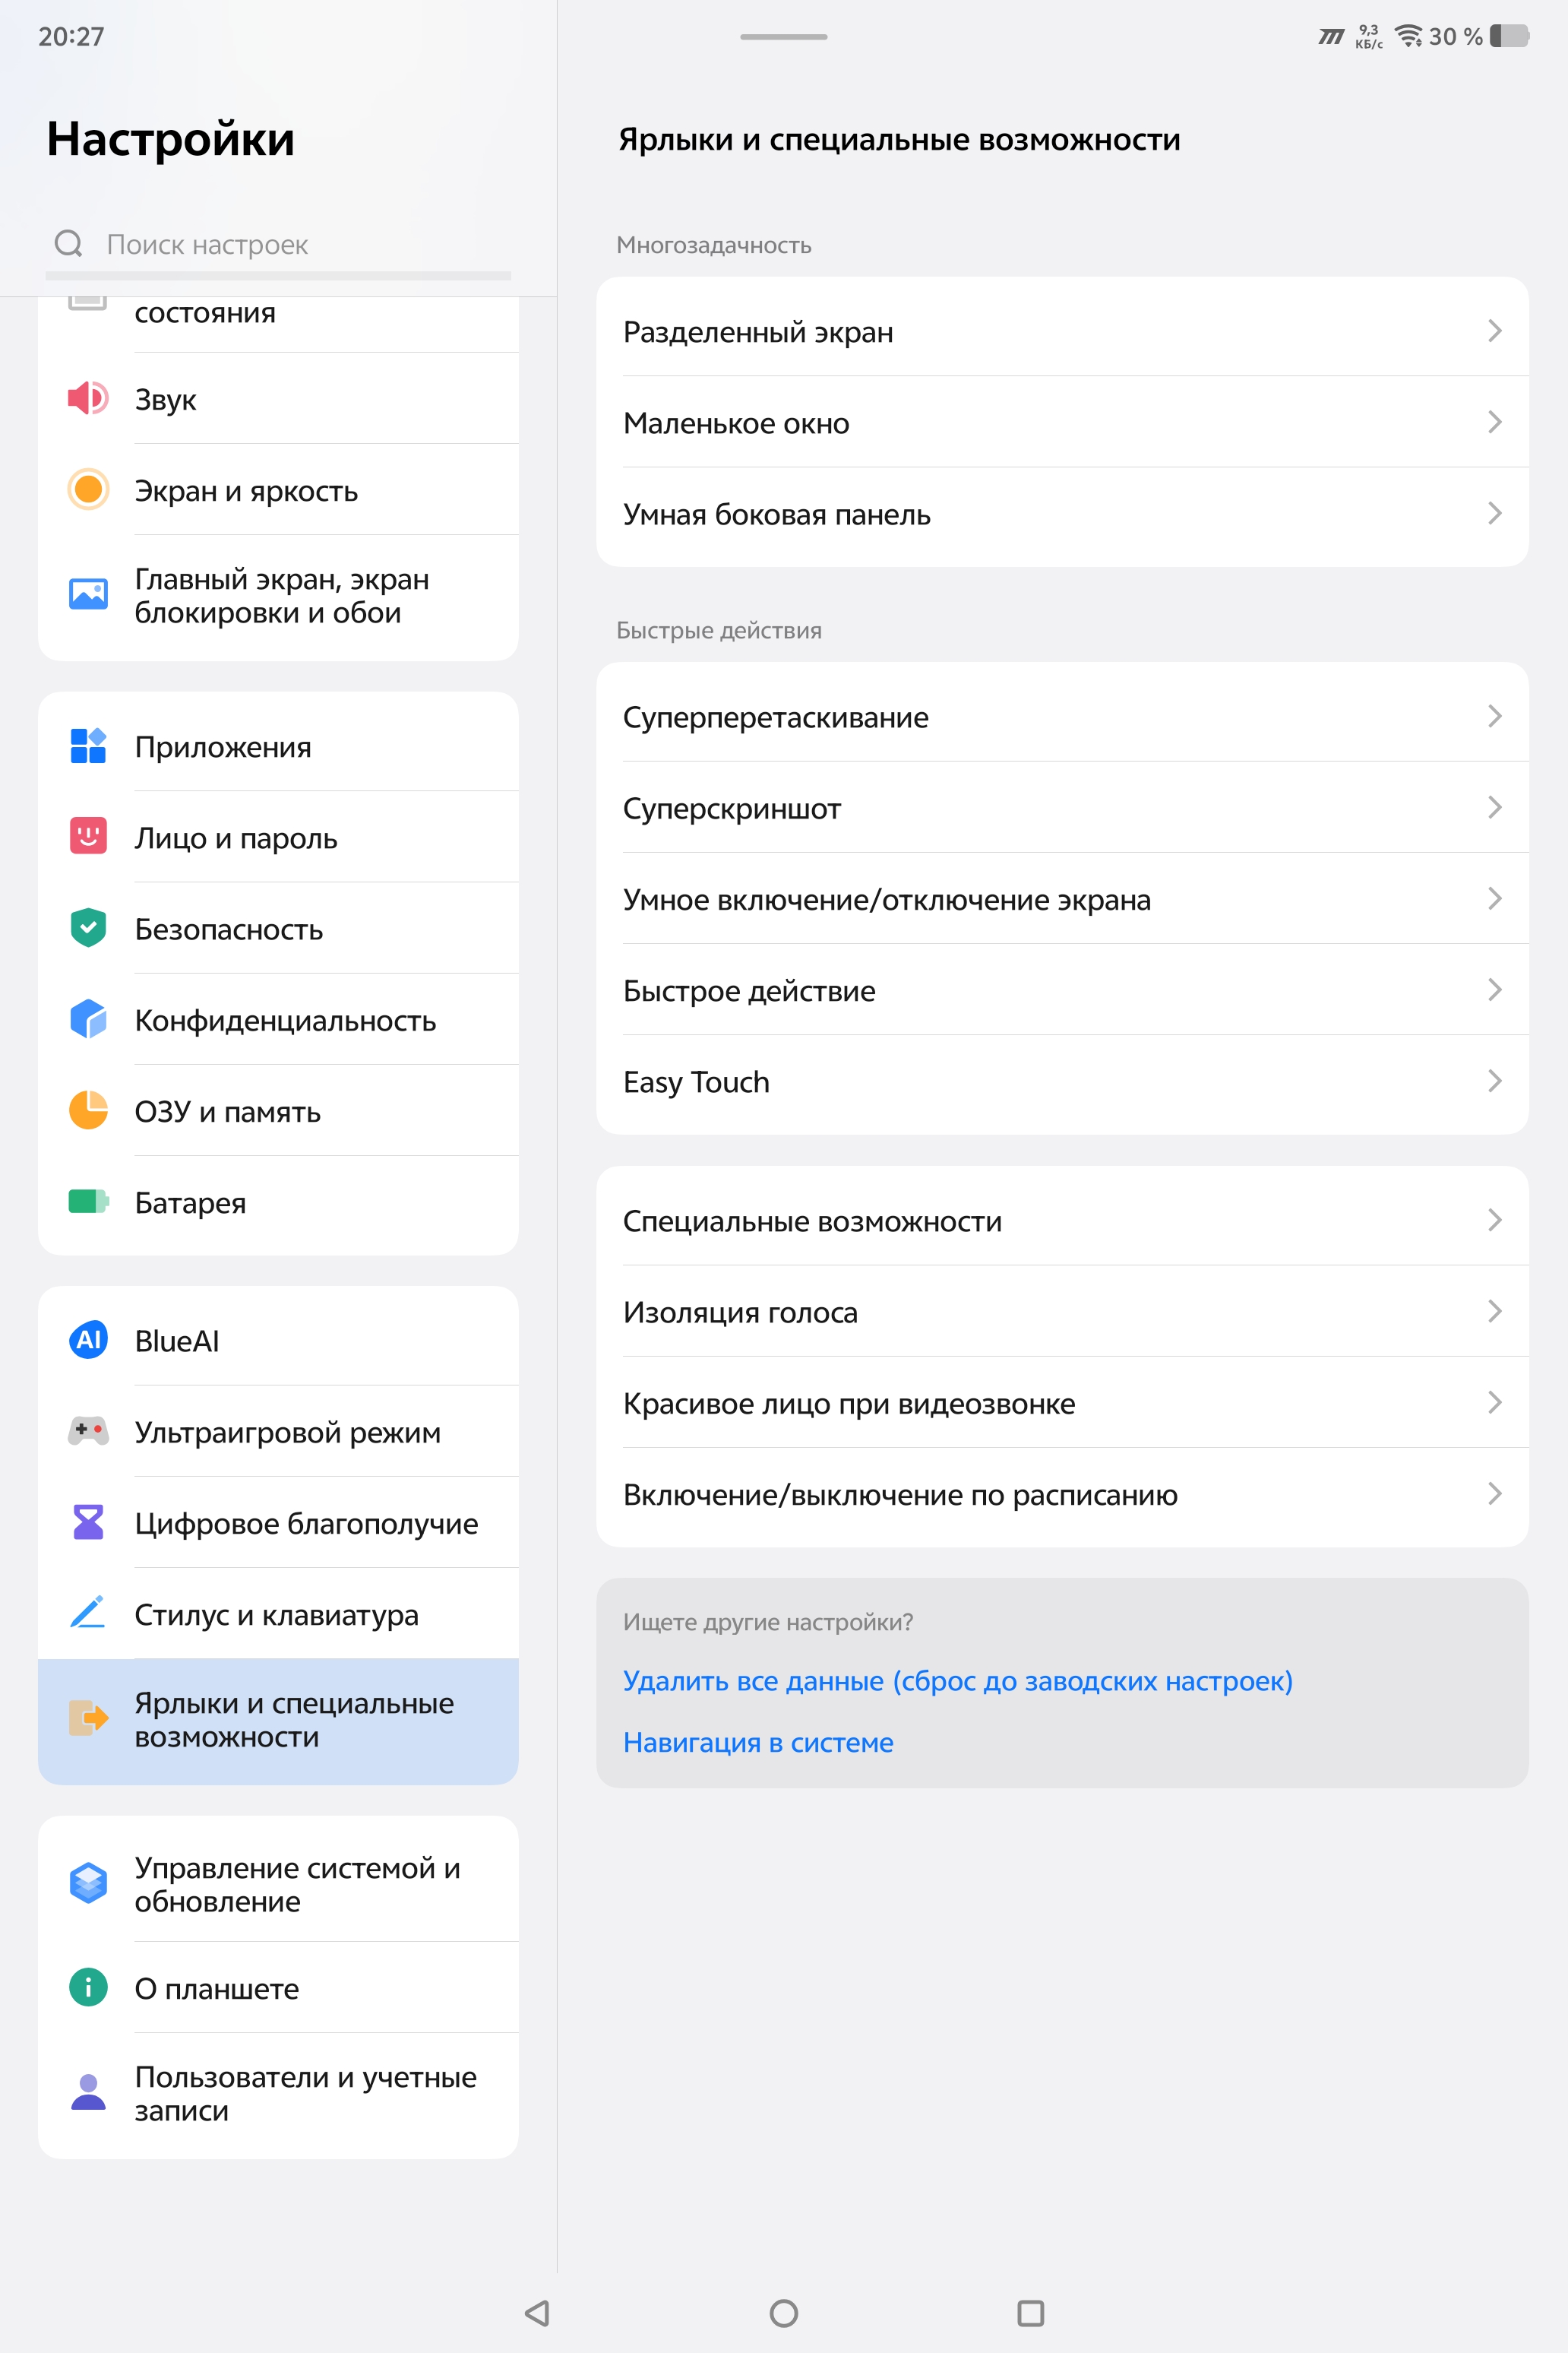The image size is (1568, 2353).
Task: Tap the Sound speaker icon
Action: pos(88,398)
